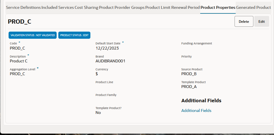Click the PROD_C page heading

(x=19, y=22)
